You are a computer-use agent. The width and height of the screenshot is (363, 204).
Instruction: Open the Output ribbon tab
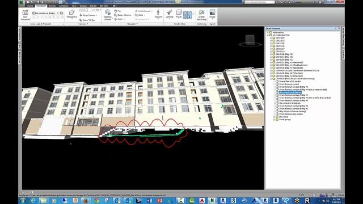pos(83,6)
